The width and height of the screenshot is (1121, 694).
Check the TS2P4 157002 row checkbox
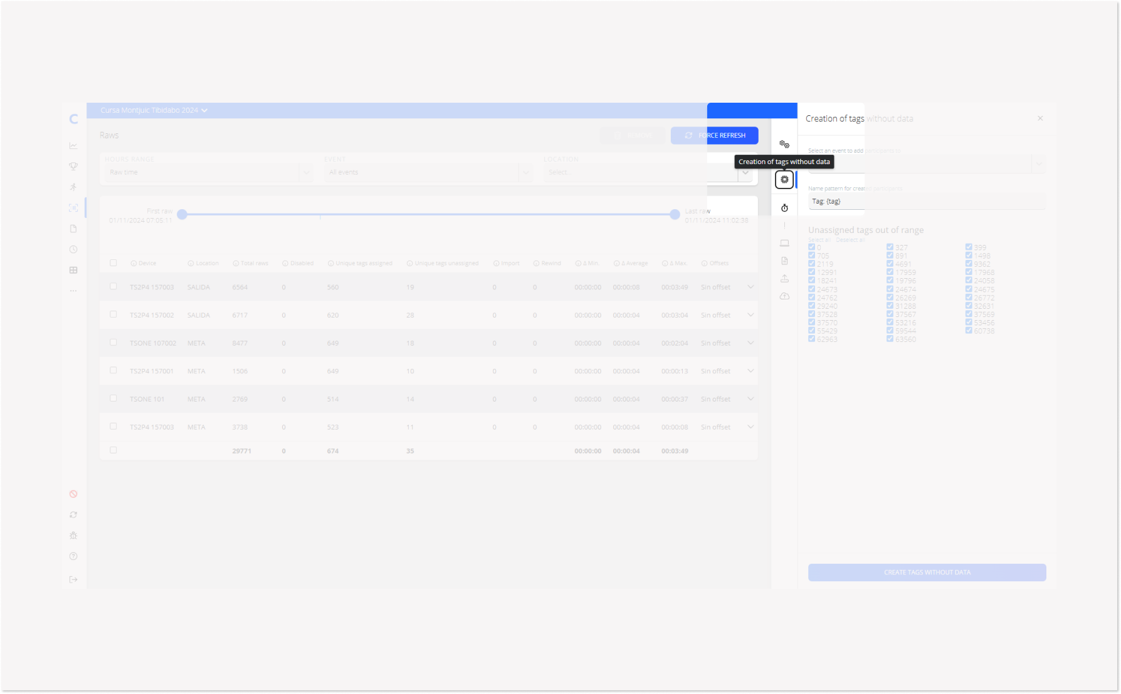(113, 314)
